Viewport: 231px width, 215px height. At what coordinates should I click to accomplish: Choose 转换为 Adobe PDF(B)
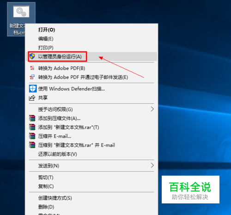(x=91, y=68)
